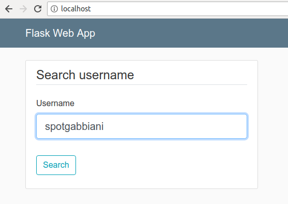Go back using the browser back arrow
The width and height of the screenshot is (288, 204).
[9, 9]
